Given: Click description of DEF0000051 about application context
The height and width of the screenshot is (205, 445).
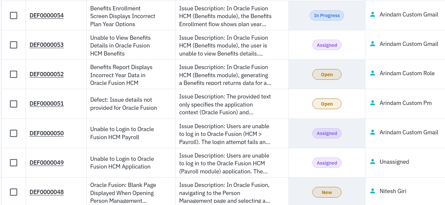Looking at the screenshot, I should pyautogui.click(x=225, y=104).
